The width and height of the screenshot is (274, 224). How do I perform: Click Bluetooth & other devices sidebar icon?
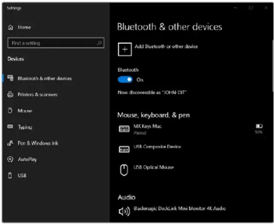(x=10, y=78)
